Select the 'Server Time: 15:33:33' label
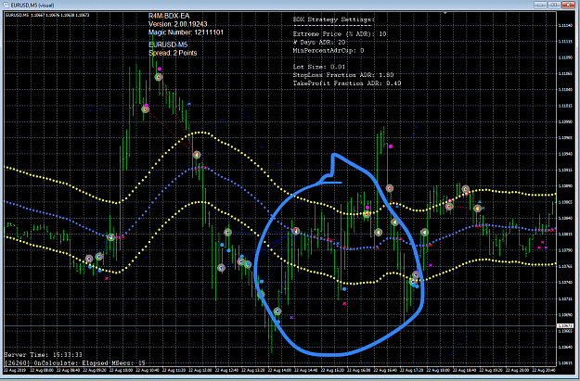This screenshot has width=580, height=381. 44,355
